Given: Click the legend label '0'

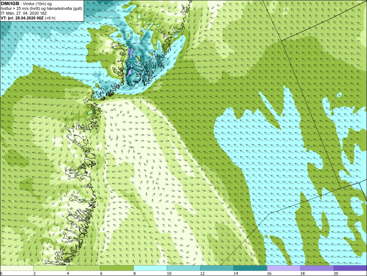Looking at the screenshot, I should 1,273.
